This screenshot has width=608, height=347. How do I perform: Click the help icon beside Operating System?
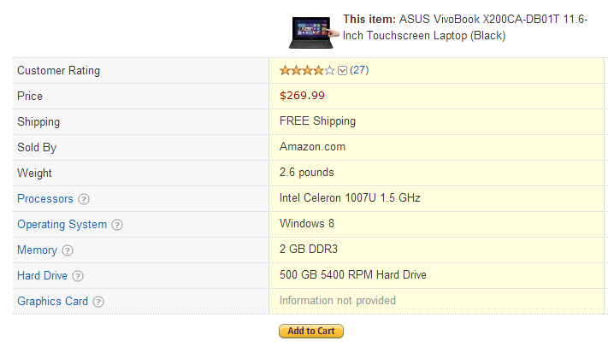[117, 225]
